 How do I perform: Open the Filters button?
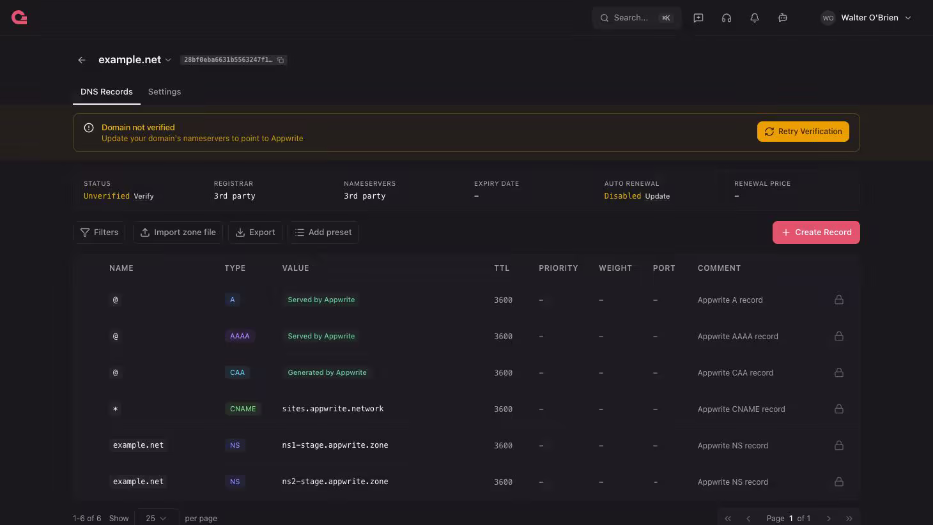pyautogui.click(x=99, y=232)
